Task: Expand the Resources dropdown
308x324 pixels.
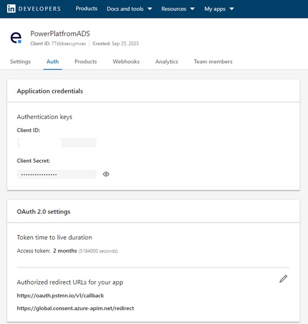Action: [x=178, y=9]
